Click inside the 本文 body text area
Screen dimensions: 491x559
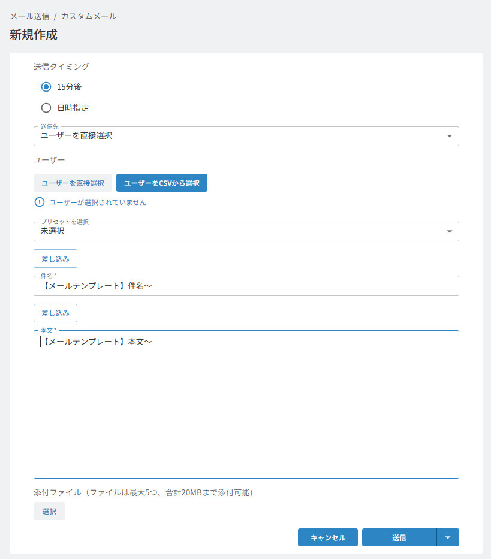point(246,404)
